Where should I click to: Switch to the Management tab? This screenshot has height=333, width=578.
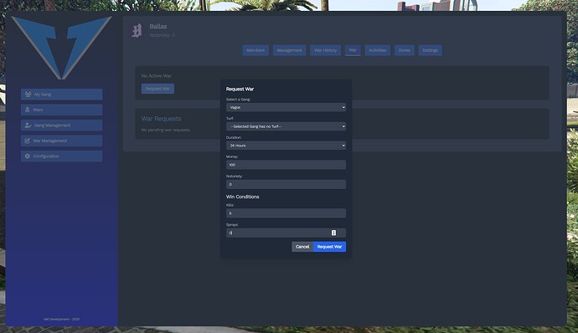(x=289, y=50)
